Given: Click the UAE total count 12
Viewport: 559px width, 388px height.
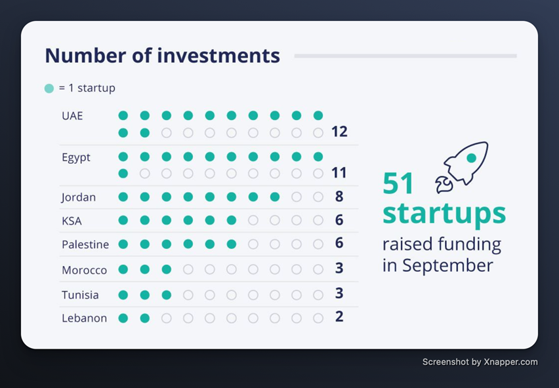Looking at the screenshot, I should tap(339, 132).
